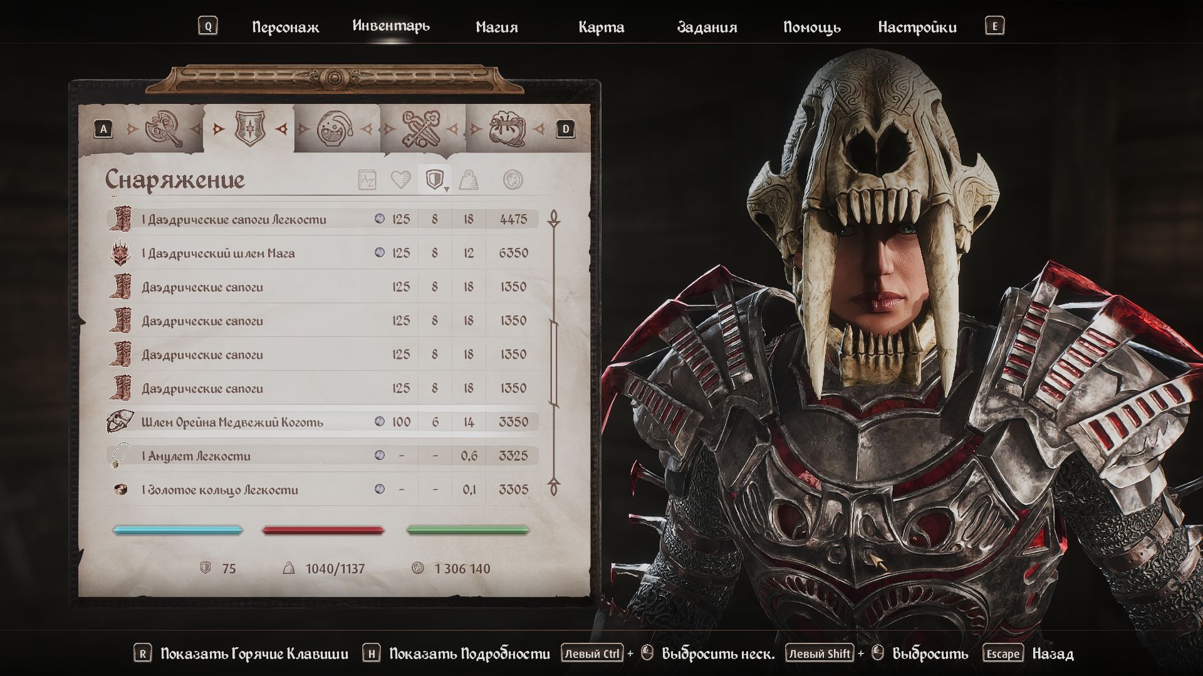This screenshot has width=1203, height=676.
Task: Open the keys and tools category icon
Action: pyautogui.click(x=420, y=130)
